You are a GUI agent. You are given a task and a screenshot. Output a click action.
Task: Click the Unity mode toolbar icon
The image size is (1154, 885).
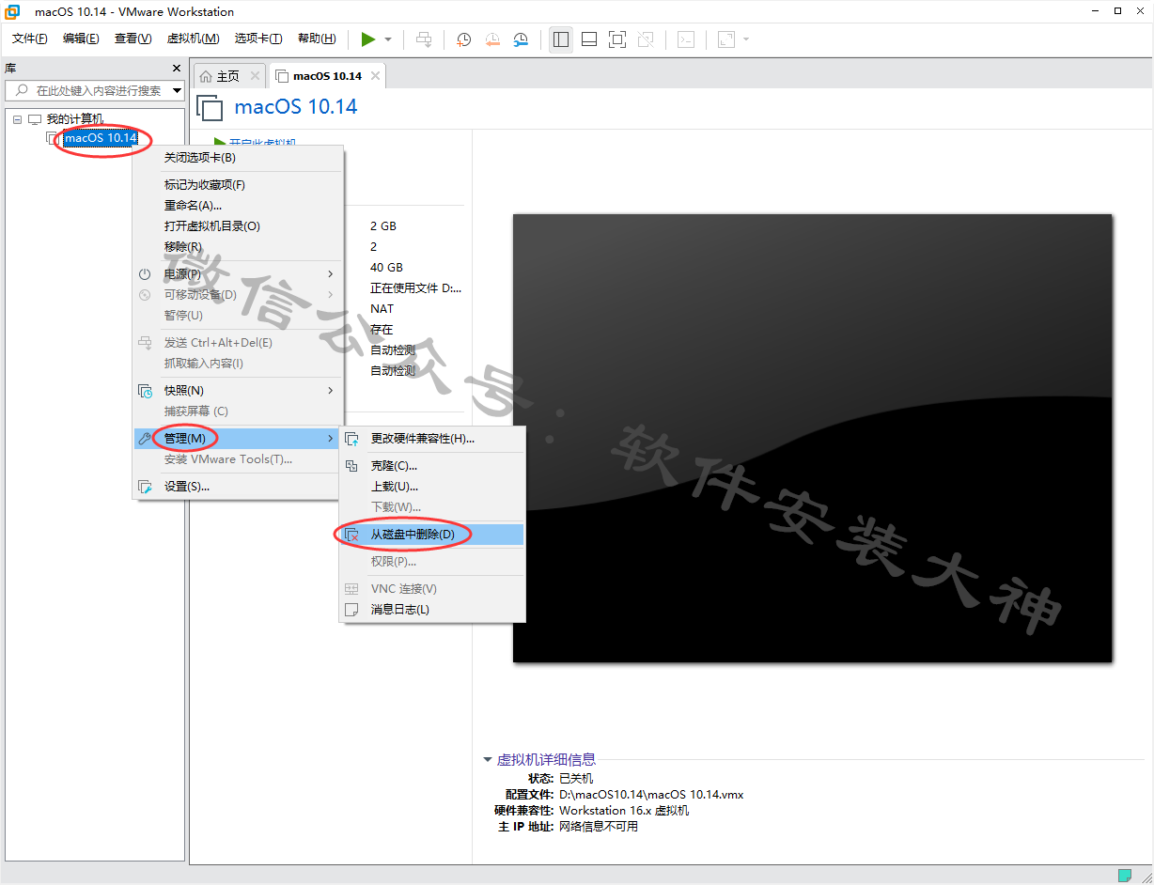click(646, 39)
